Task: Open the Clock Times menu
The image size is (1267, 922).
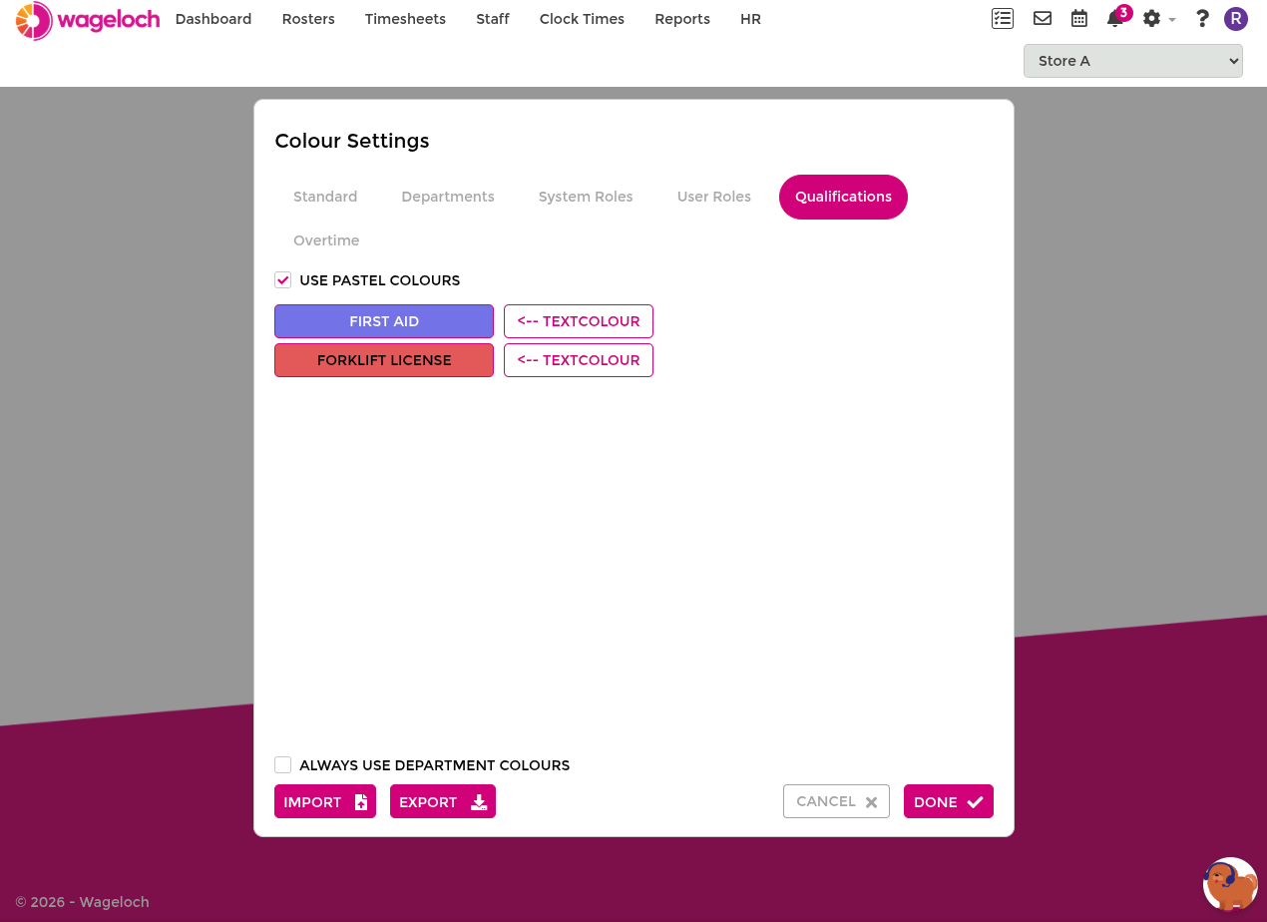Action: 582,19
